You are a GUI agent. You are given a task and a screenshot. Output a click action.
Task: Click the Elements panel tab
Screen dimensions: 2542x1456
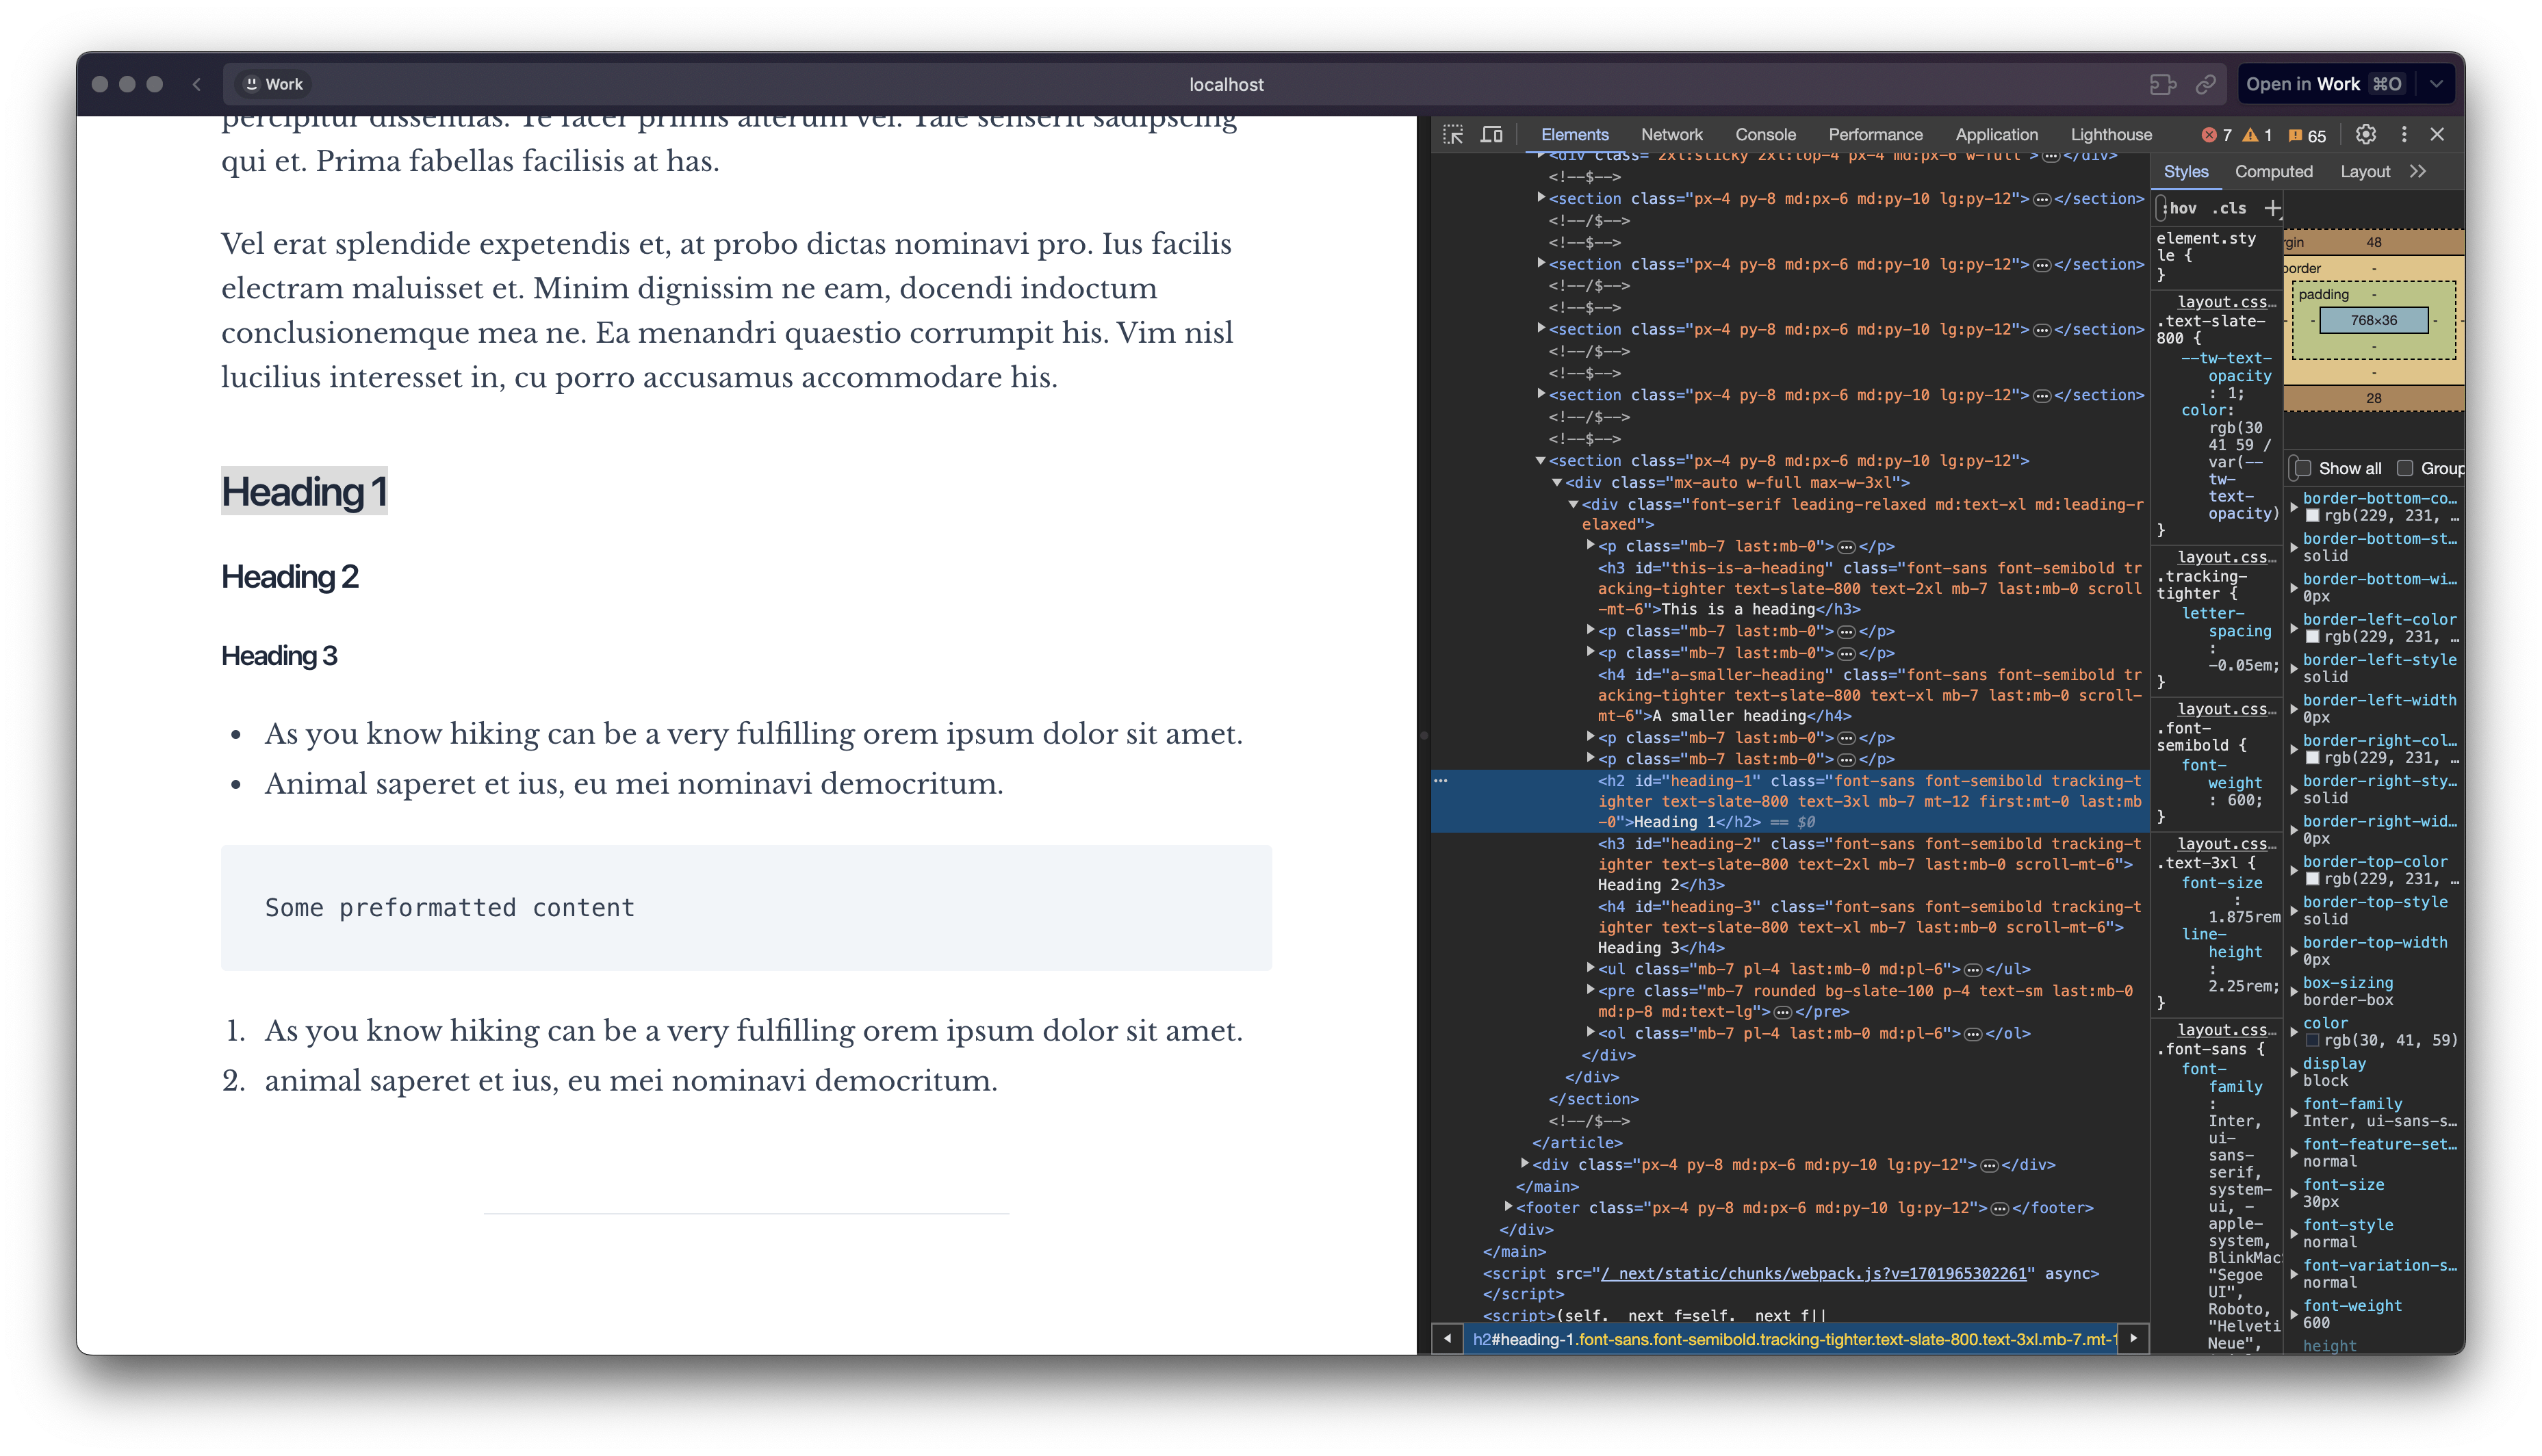(x=1573, y=134)
